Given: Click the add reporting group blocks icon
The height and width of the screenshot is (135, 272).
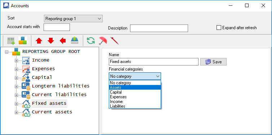Looking at the screenshot, I should (23, 41).
